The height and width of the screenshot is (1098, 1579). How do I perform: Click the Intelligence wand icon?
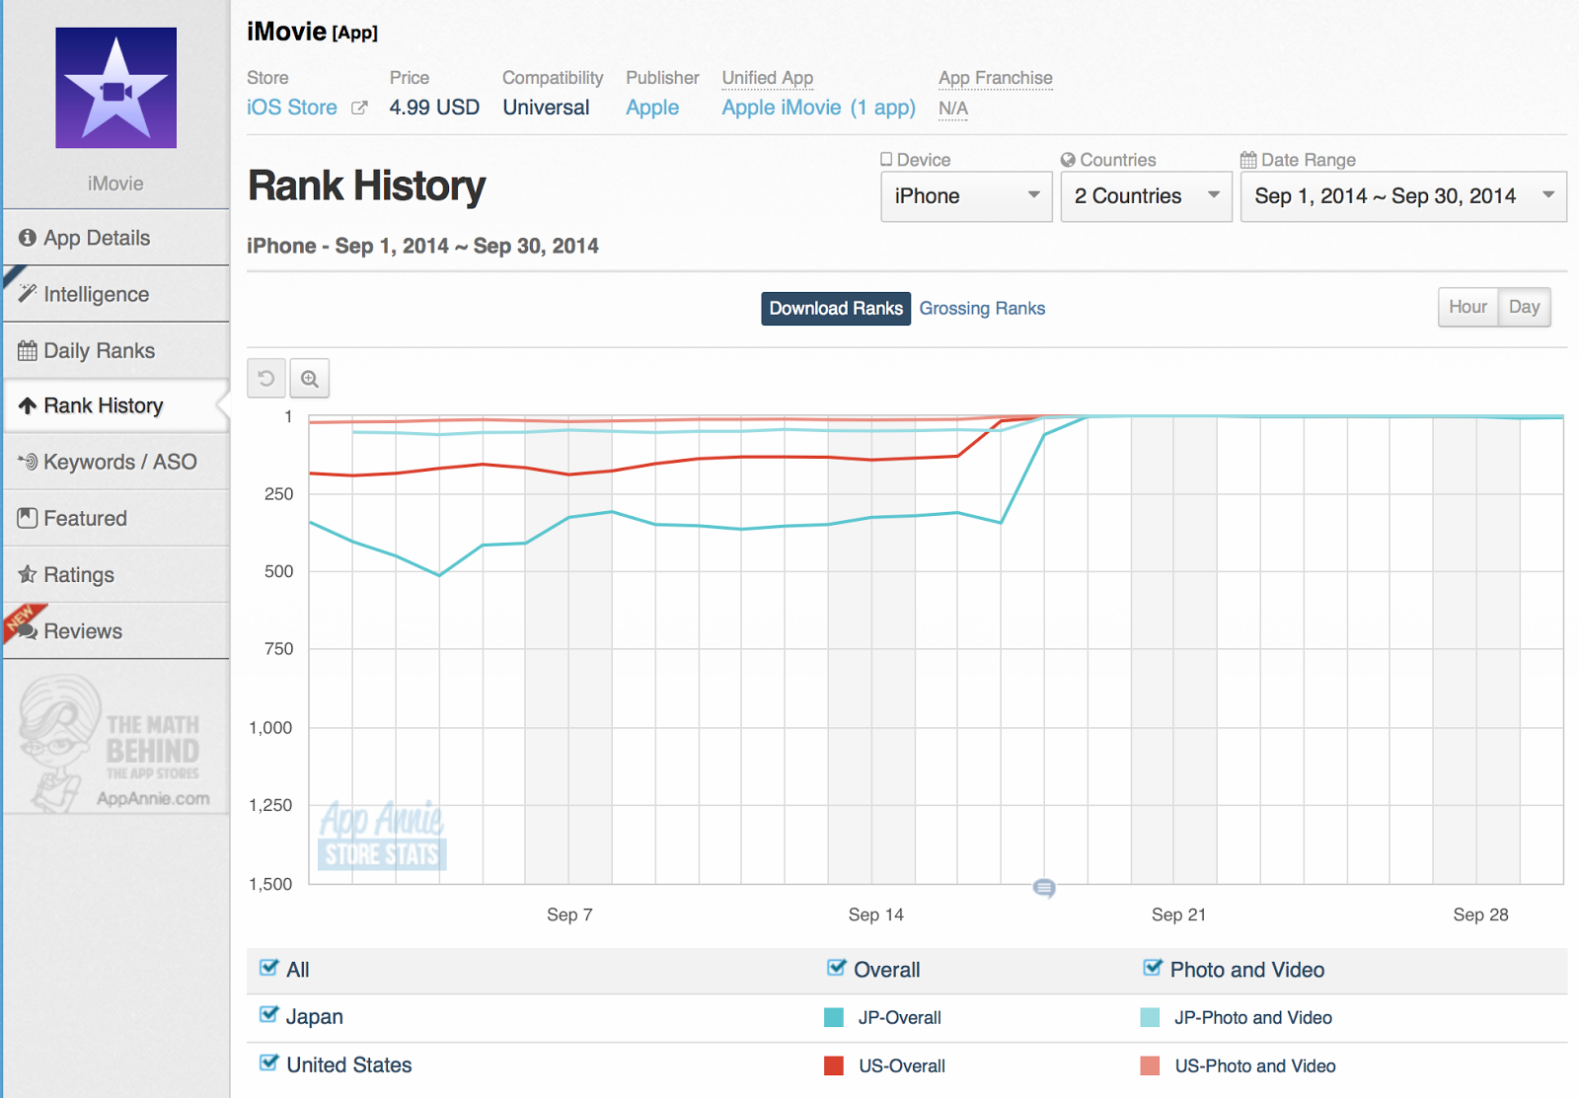[x=28, y=294]
